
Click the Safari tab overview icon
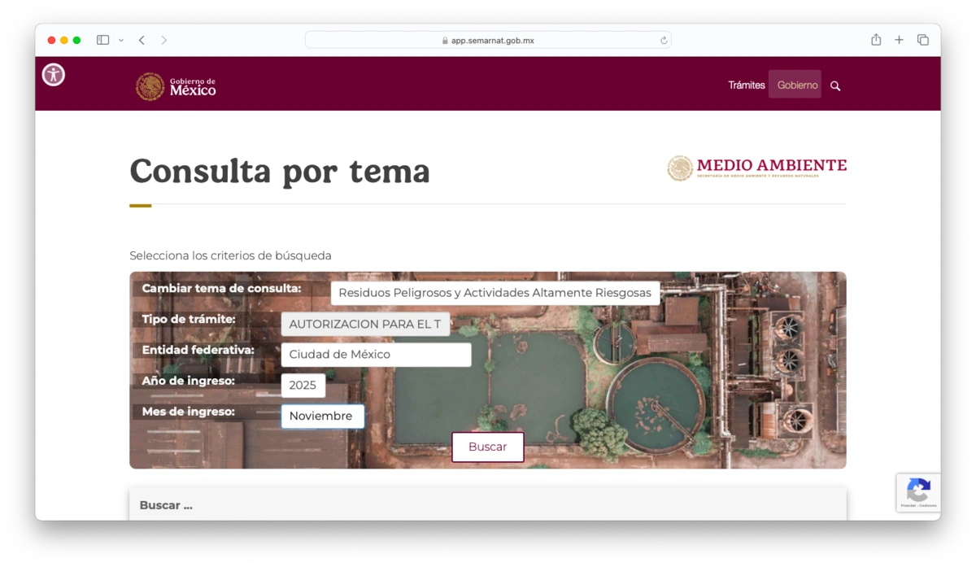point(923,39)
